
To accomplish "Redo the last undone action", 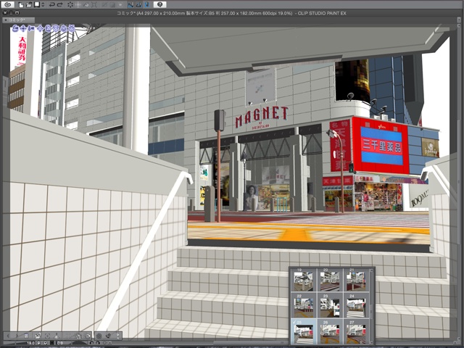I will 59,5.
